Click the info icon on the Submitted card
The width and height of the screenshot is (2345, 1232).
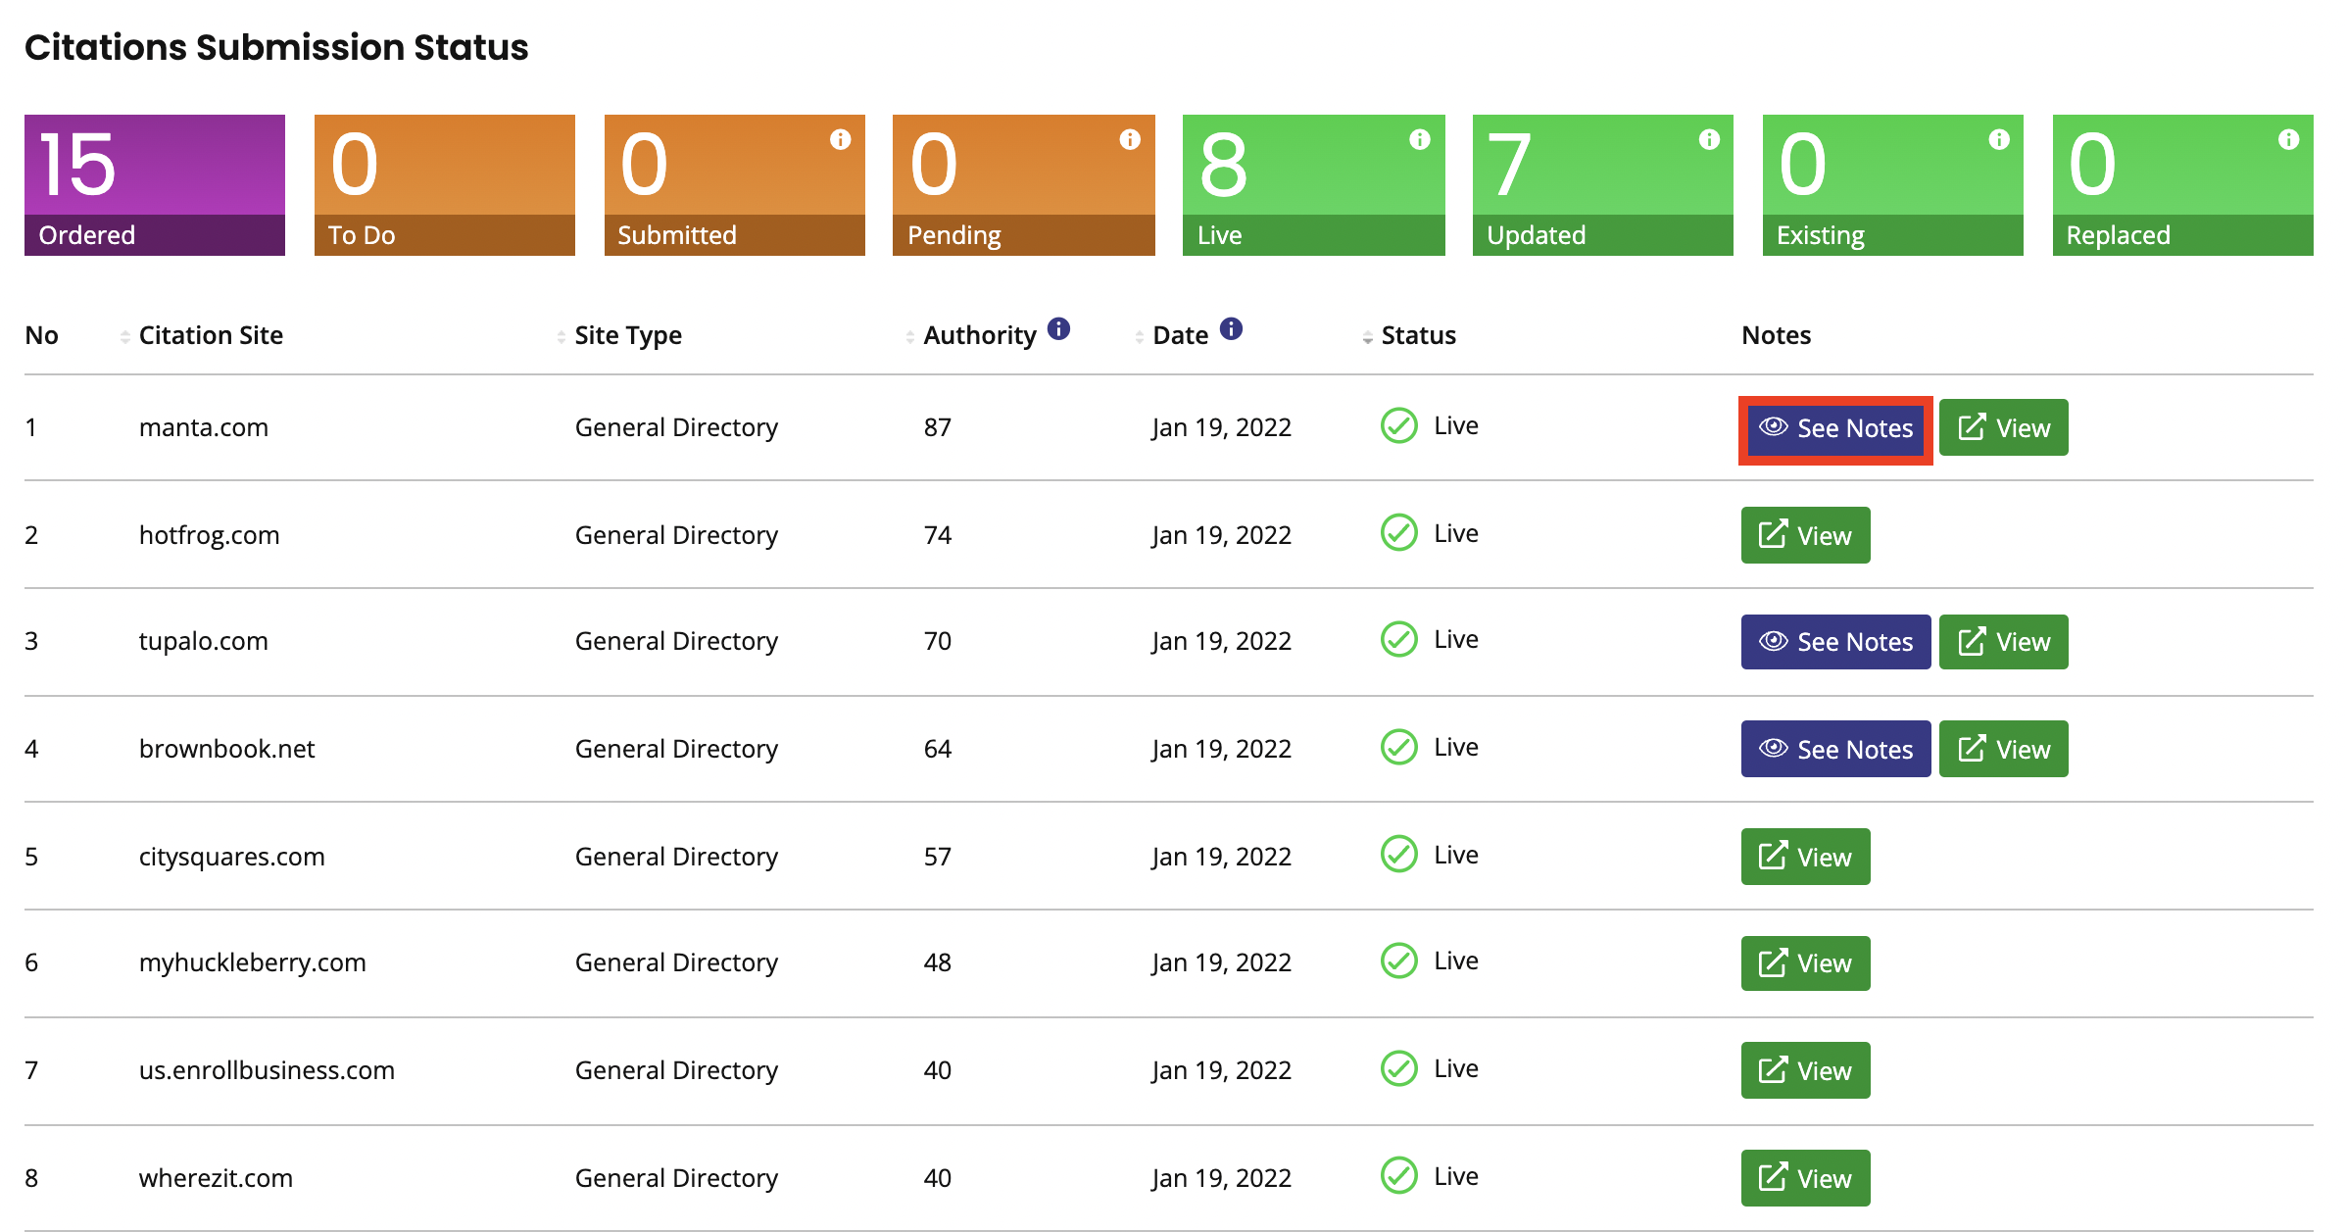841,140
